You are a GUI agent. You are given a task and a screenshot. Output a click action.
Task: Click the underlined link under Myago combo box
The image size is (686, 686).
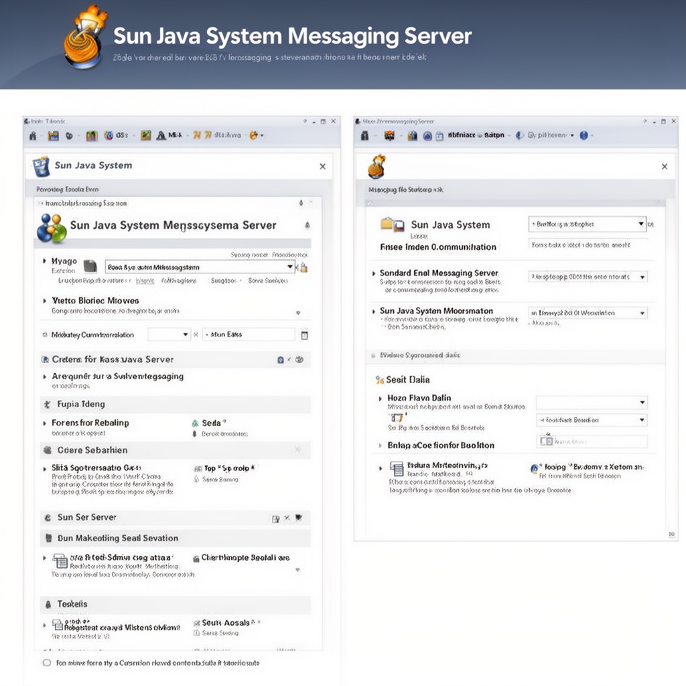pos(145,281)
